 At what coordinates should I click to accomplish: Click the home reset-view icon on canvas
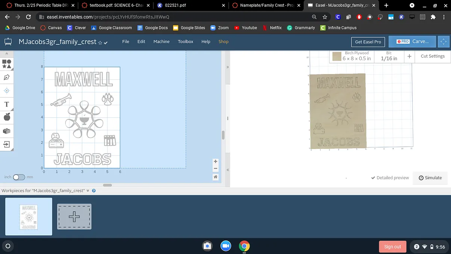click(x=215, y=177)
